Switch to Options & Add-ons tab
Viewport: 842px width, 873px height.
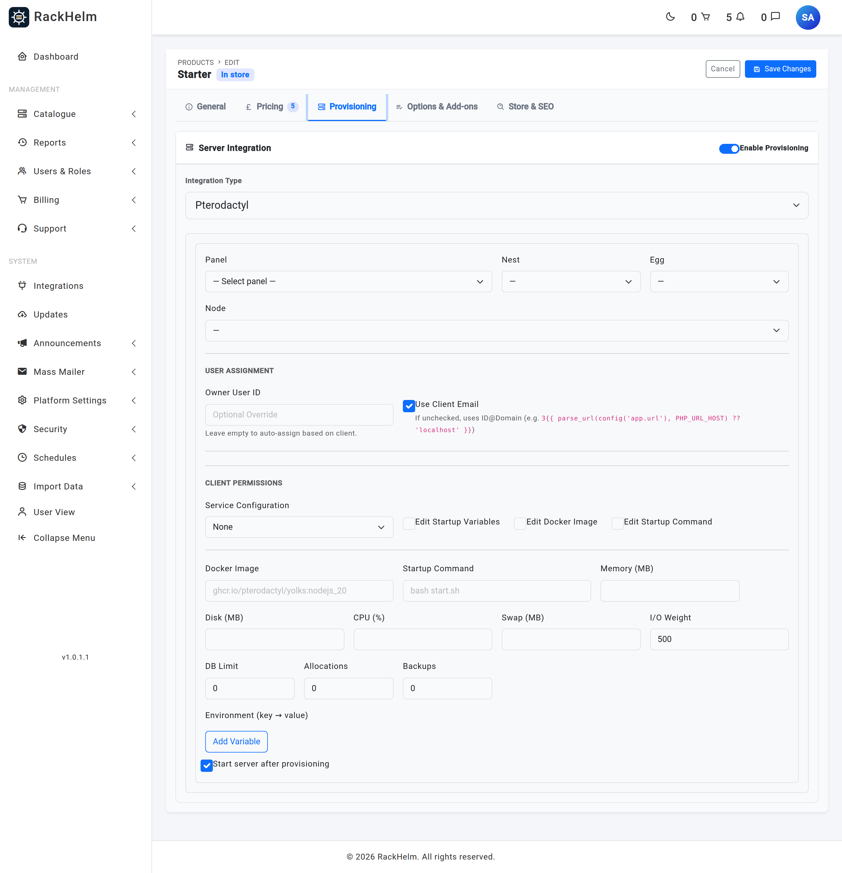(436, 107)
